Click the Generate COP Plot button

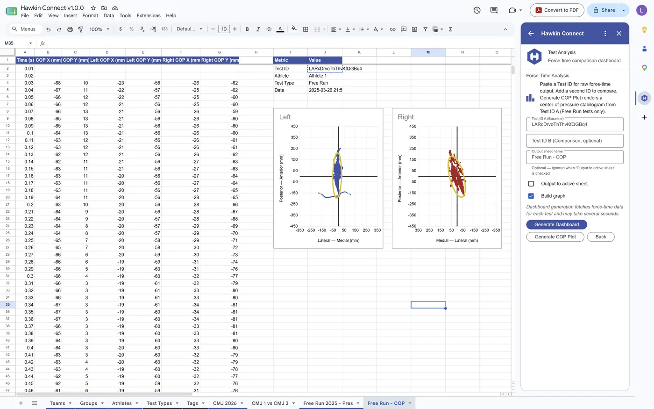click(555, 237)
